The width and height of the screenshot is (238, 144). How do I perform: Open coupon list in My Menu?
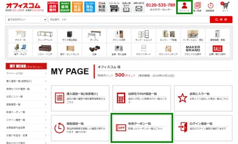[26, 112]
